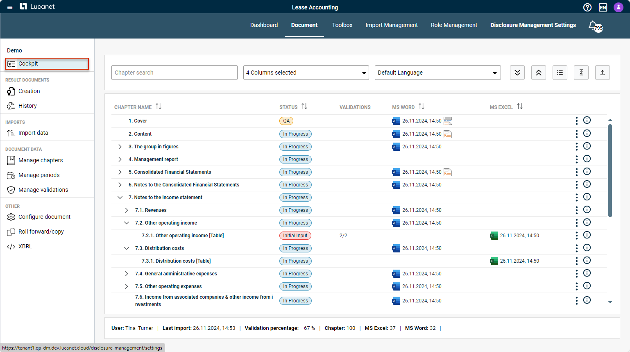Viewport: 630px width, 352px height.
Task: Collapse all chapters double-chevron-up button
Action: click(539, 73)
